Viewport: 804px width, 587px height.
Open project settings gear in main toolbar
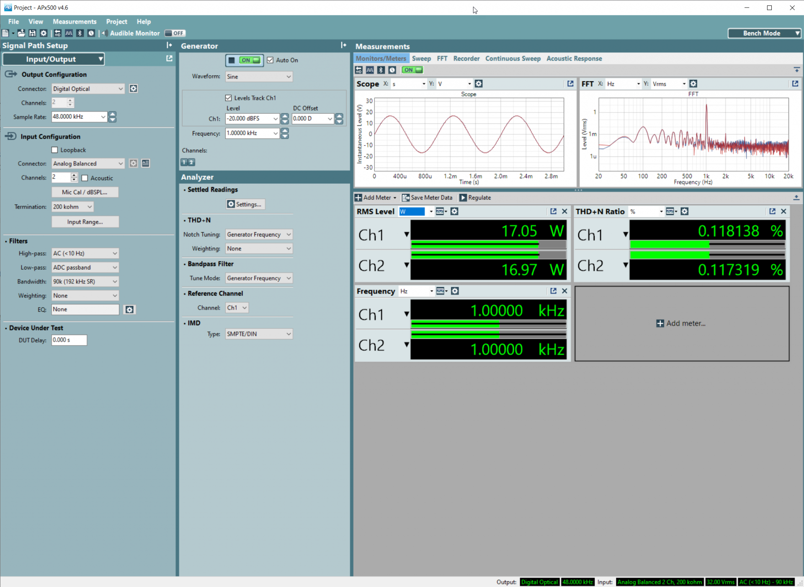coord(43,33)
